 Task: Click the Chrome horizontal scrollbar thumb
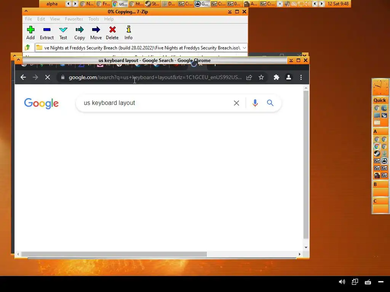point(113,254)
